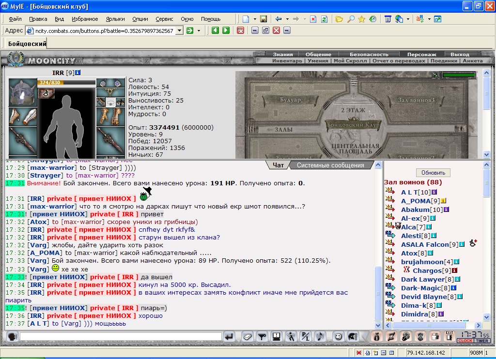Select the Бойцовский browser tab
The width and height of the screenshot is (496, 359).
click(27, 44)
